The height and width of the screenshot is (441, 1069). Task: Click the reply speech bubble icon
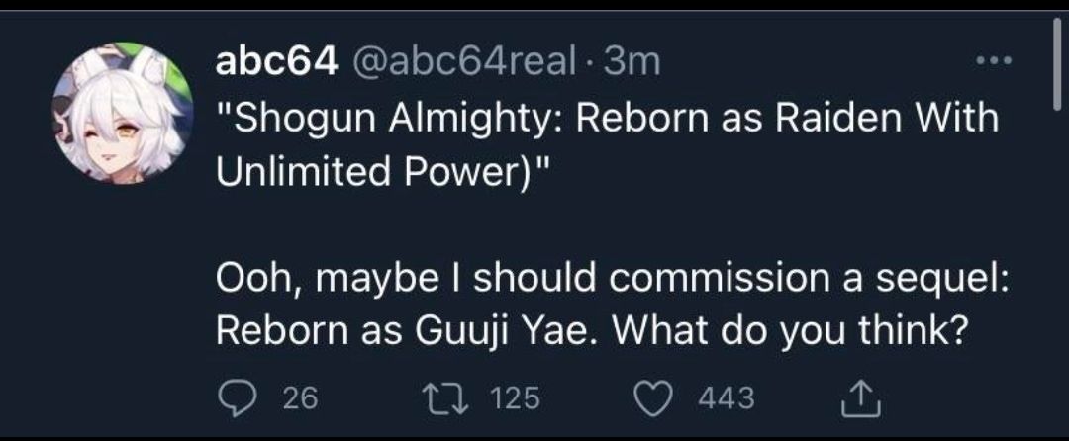(236, 398)
